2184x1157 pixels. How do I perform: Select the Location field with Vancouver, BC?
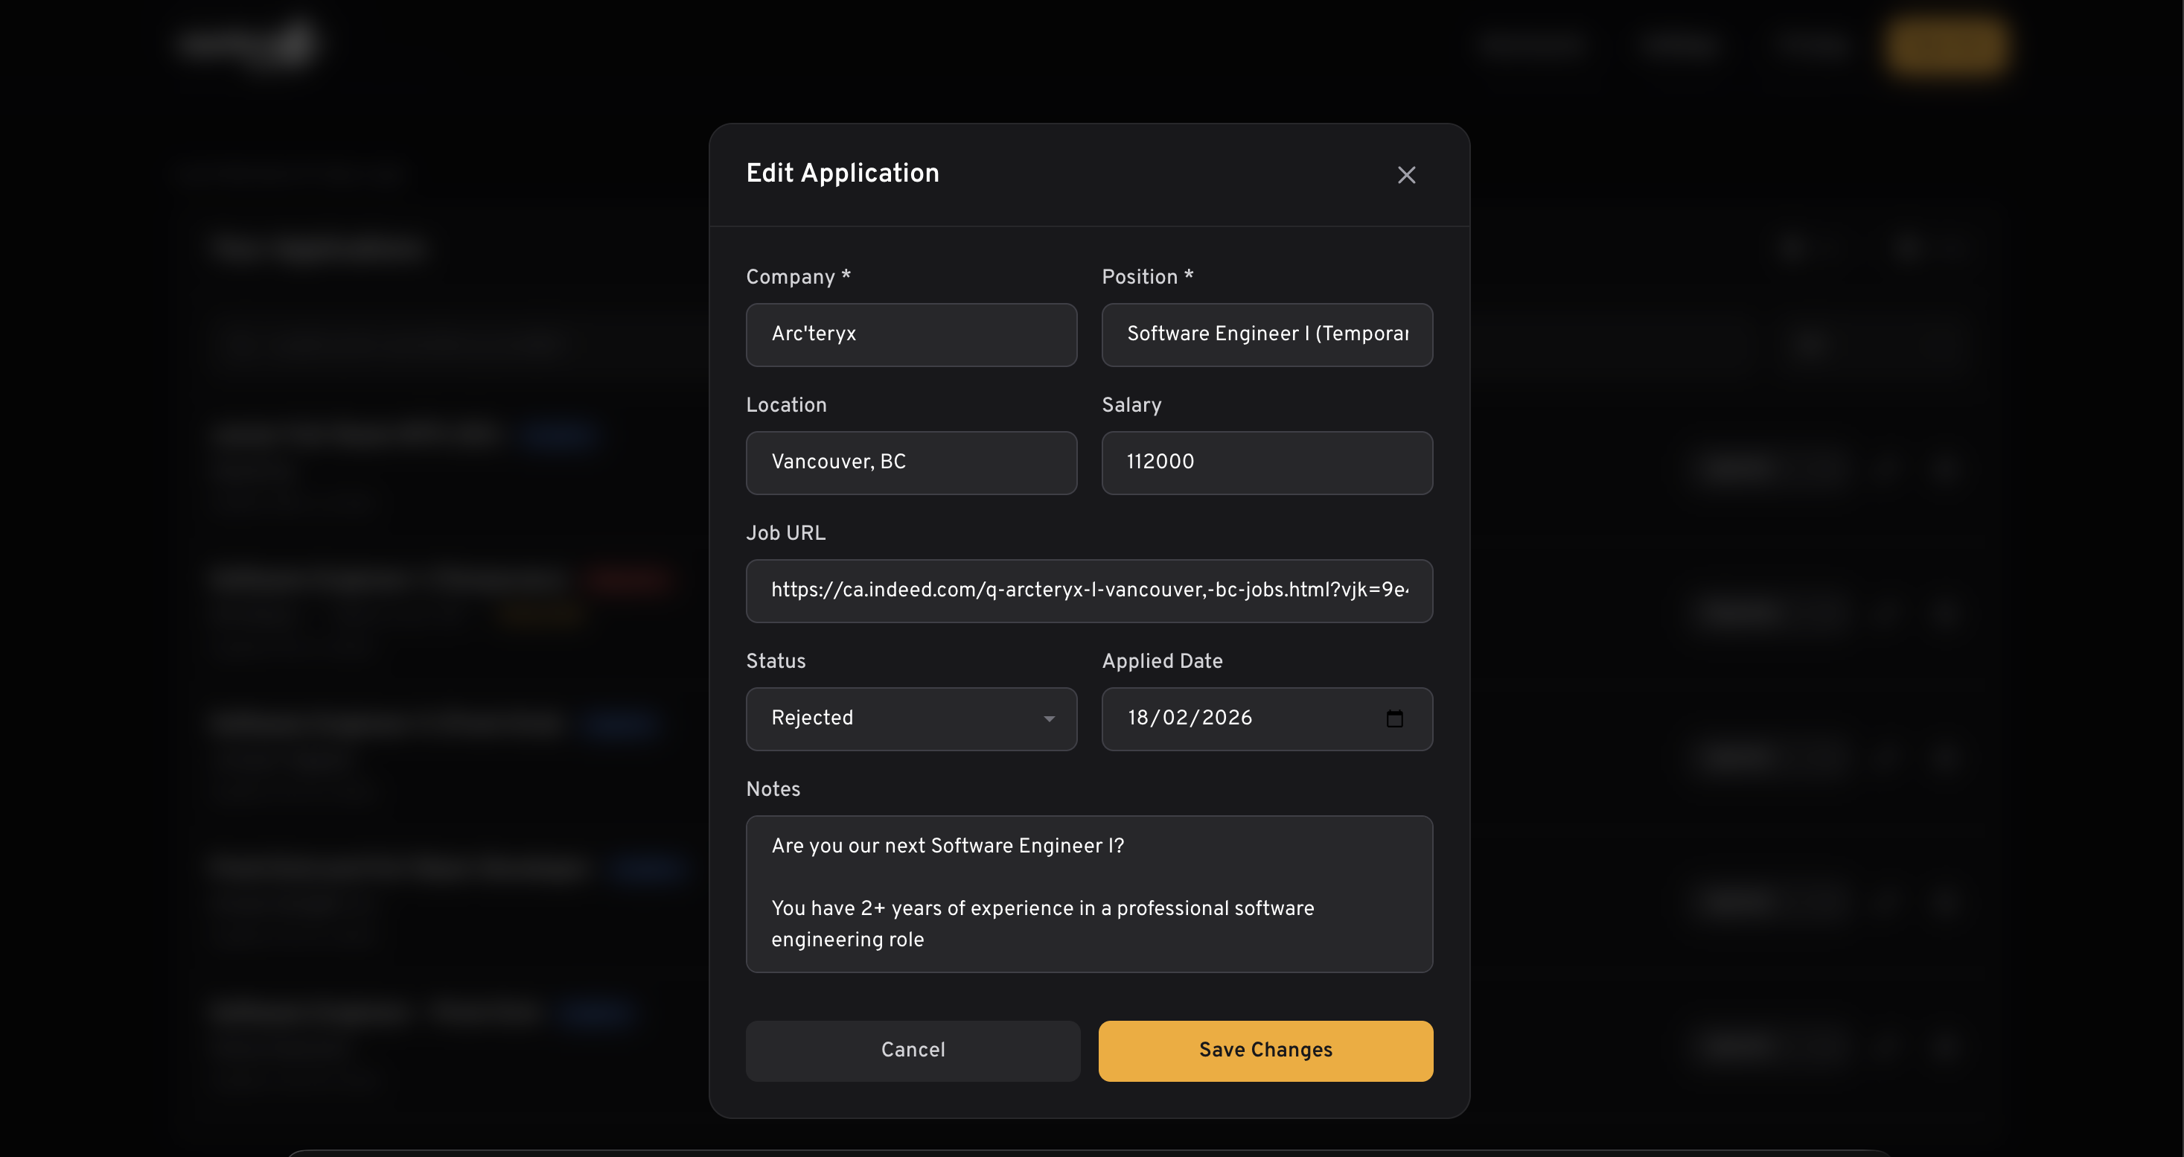(x=910, y=462)
